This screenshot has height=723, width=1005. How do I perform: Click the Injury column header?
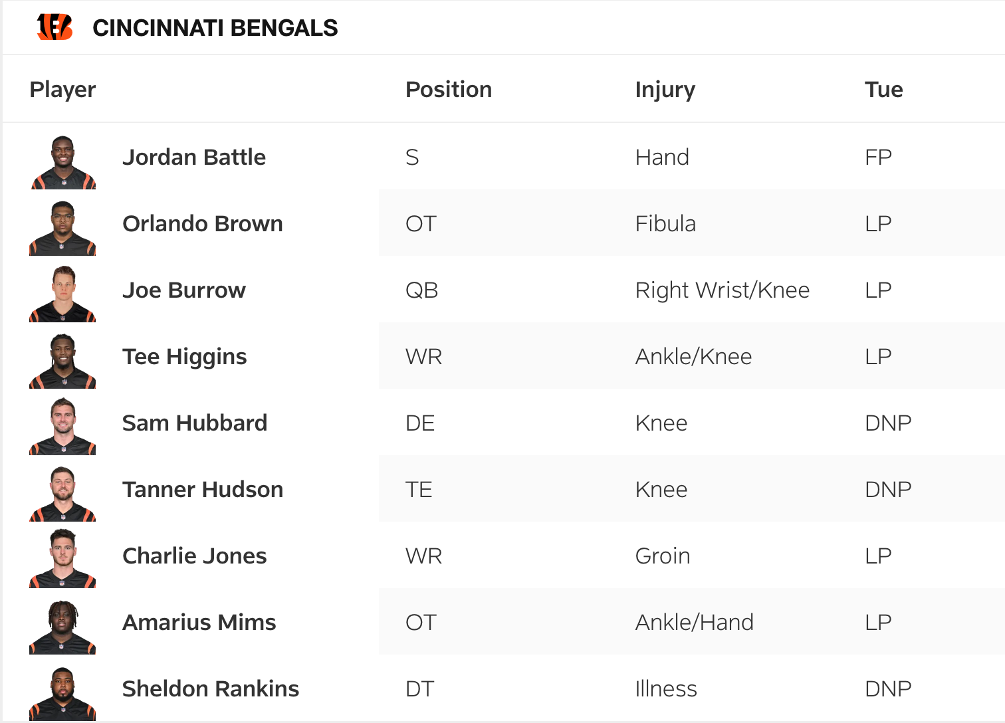pyautogui.click(x=665, y=90)
